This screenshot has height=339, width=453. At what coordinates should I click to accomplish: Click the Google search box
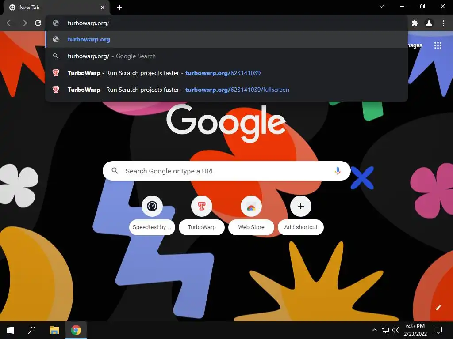[x=226, y=171]
